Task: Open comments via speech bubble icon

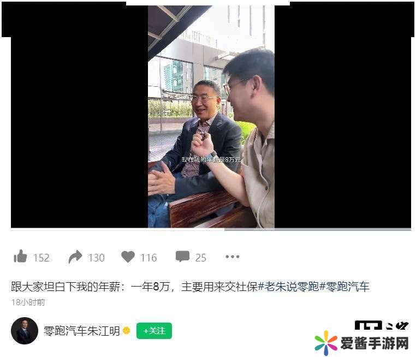Action: coord(182,257)
